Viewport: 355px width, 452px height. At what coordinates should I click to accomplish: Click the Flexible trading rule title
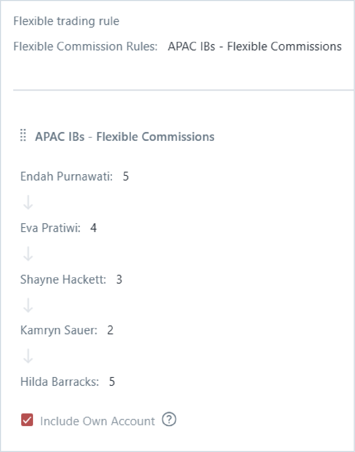pos(66,21)
